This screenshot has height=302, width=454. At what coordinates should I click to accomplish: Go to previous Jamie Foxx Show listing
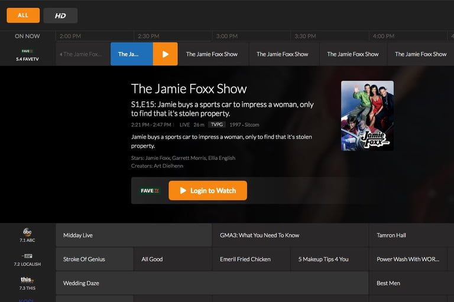(83, 54)
